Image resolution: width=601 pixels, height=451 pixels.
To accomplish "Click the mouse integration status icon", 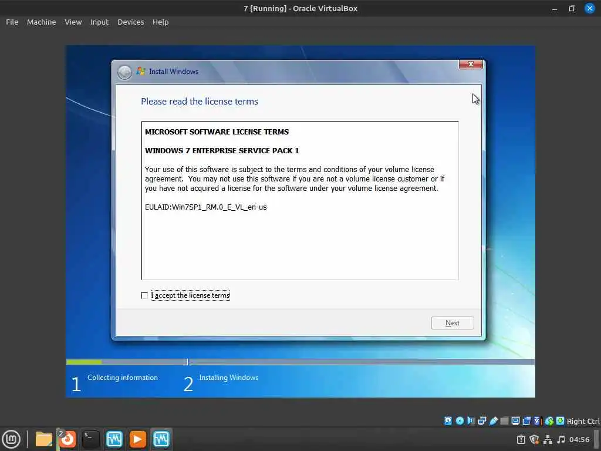I will (549, 421).
